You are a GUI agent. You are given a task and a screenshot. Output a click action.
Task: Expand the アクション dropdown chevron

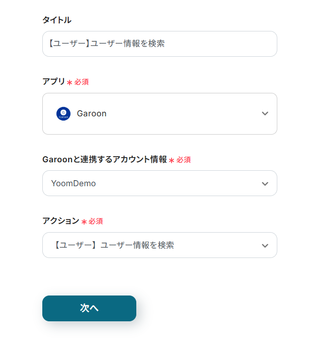tap(265, 245)
